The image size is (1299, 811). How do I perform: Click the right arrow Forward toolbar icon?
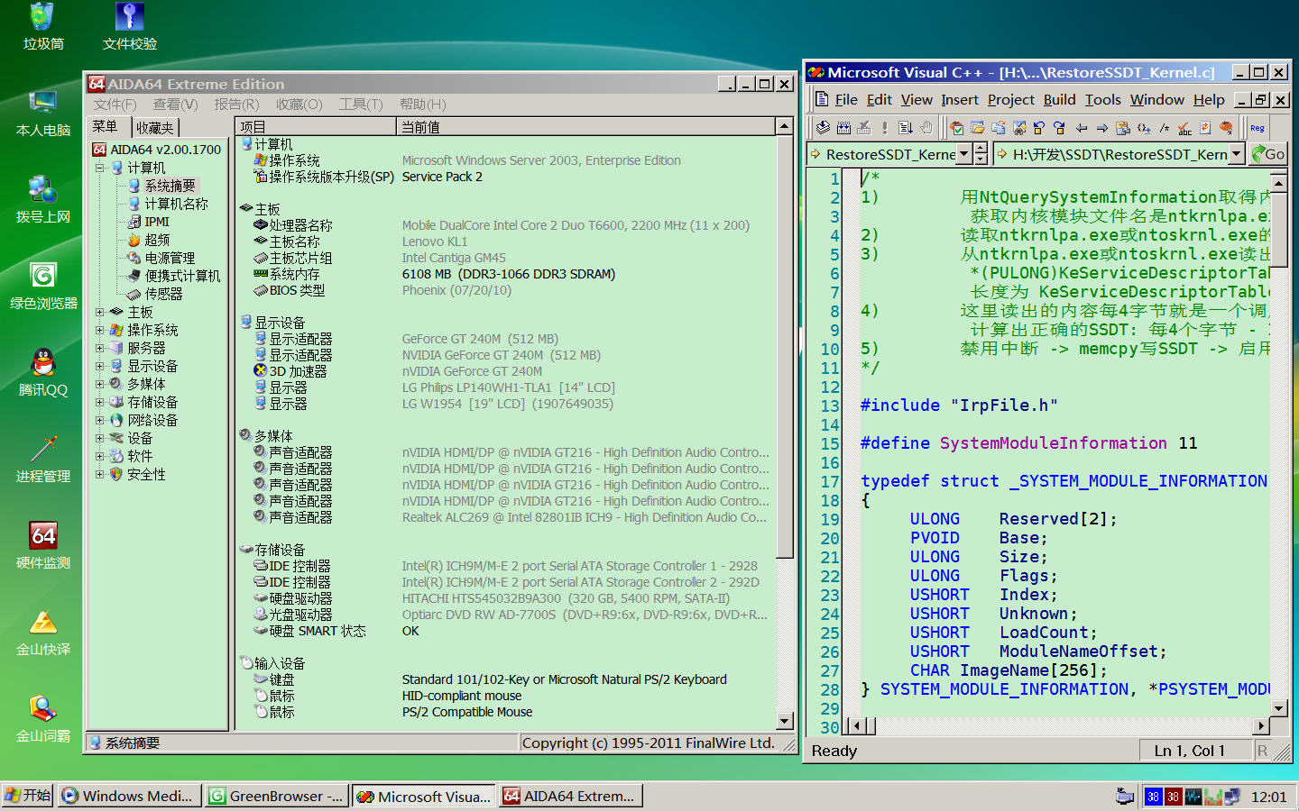click(x=1101, y=128)
